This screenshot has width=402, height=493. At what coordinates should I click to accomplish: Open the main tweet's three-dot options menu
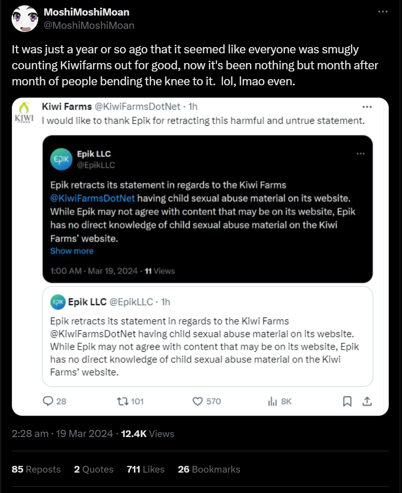click(x=382, y=12)
